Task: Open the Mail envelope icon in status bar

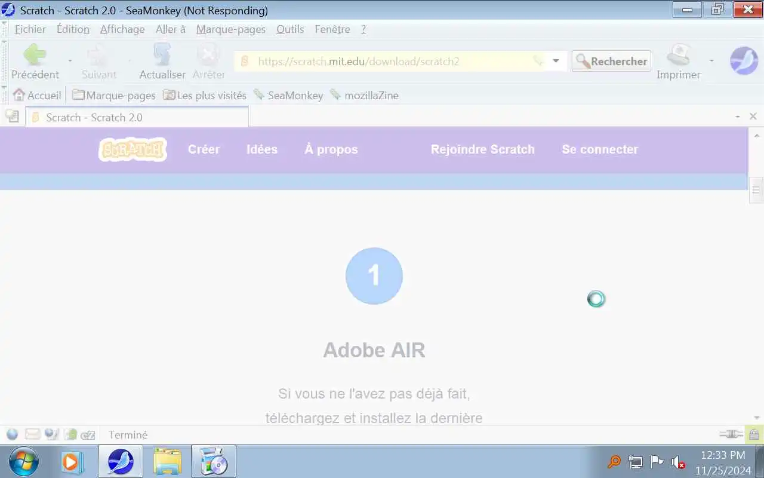Action: tap(32, 434)
